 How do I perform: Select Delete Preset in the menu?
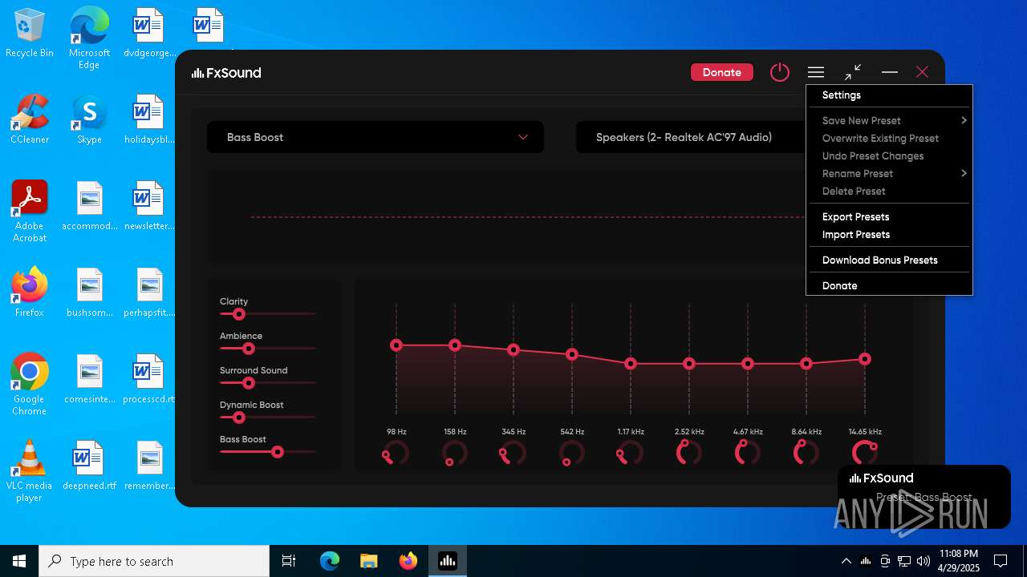[889, 192]
